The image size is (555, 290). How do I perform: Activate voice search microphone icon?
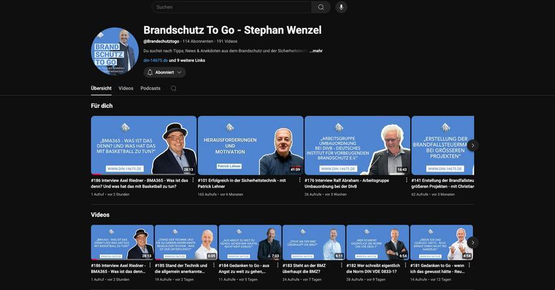(x=341, y=7)
